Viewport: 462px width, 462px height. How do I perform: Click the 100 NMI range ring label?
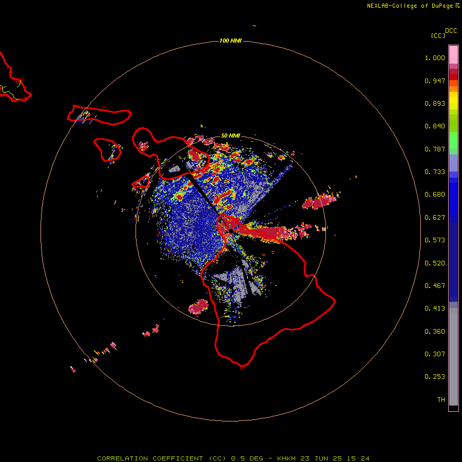click(230, 41)
